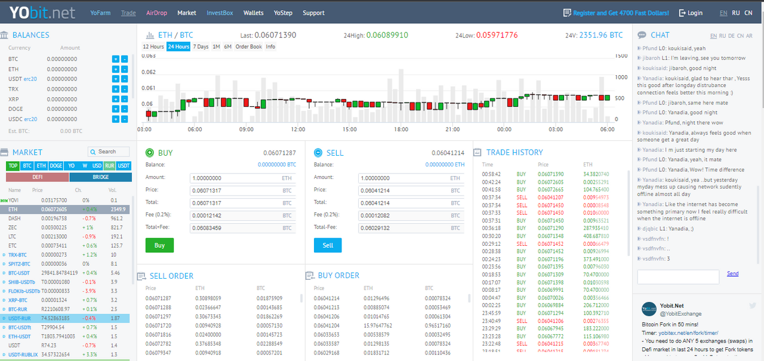Click the DOGE deposit plus button
The image size is (764, 361).
click(115, 109)
